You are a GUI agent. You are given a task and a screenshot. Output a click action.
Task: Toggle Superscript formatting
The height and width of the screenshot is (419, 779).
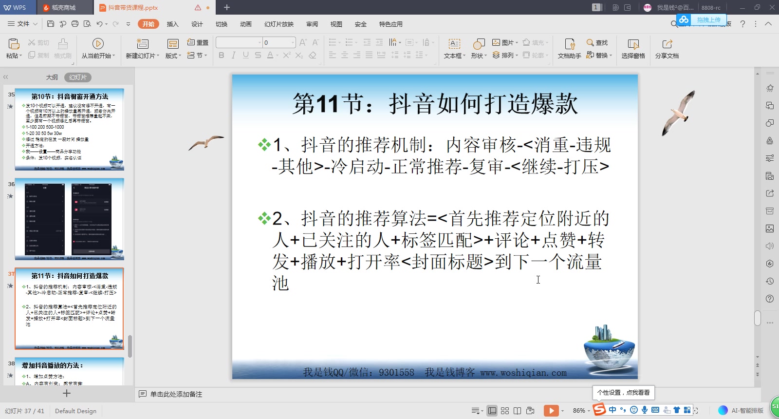[x=287, y=55]
